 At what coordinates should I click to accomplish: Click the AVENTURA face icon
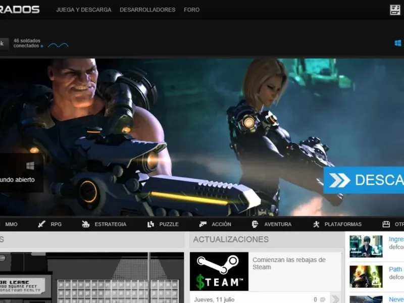point(255,224)
